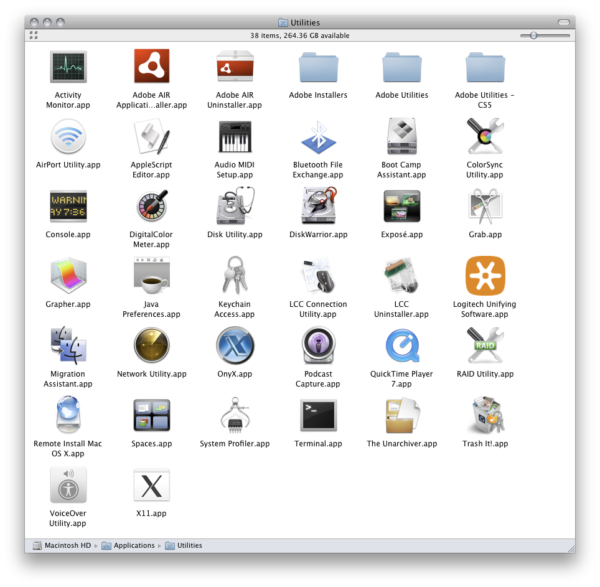Image resolution: width=600 pixels, height=587 pixels.
Task: Select the System Profiler icon
Action: [235, 415]
